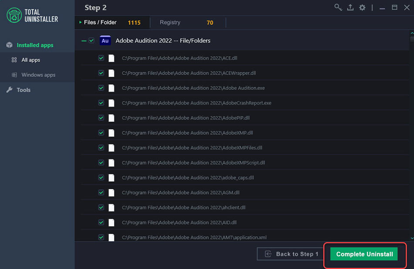
Task: Uncheck the ahclient.dll checkbox
Action: pyautogui.click(x=101, y=208)
